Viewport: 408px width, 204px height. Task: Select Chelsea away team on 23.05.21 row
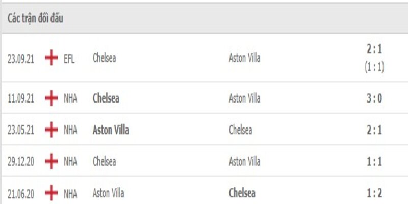[240, 130]
